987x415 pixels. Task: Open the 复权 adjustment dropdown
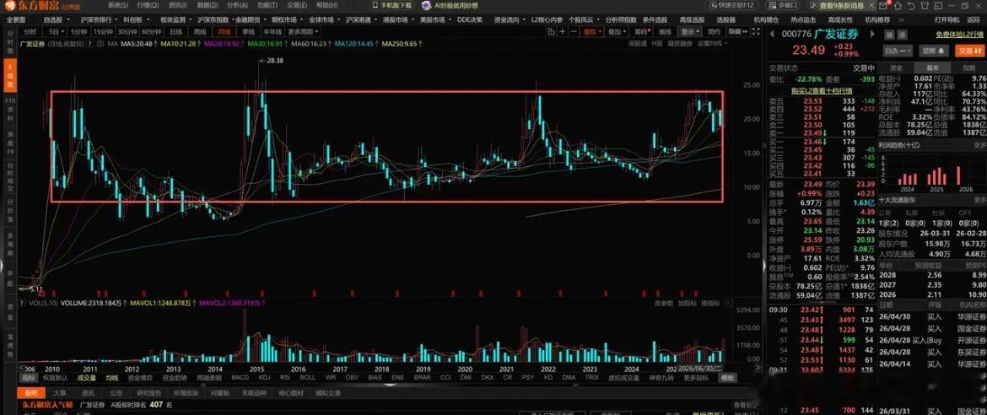(x=591, y=31)
